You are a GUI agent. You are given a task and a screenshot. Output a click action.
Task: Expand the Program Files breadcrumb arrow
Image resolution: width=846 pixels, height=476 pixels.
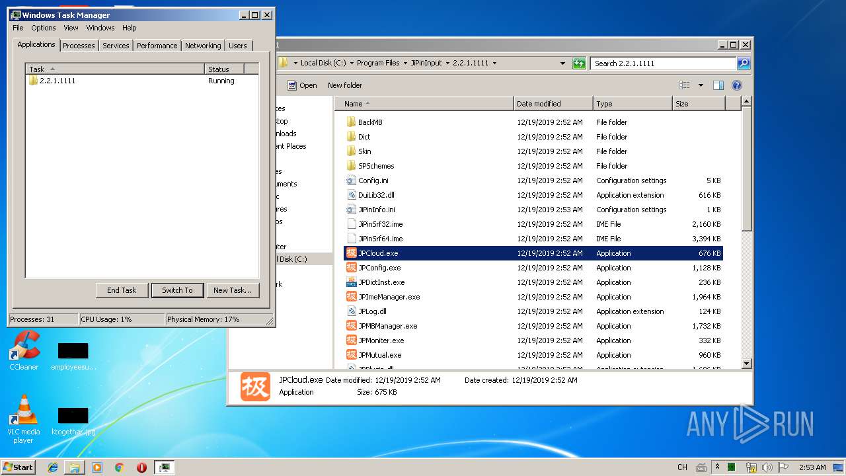(x=405, y=63)
